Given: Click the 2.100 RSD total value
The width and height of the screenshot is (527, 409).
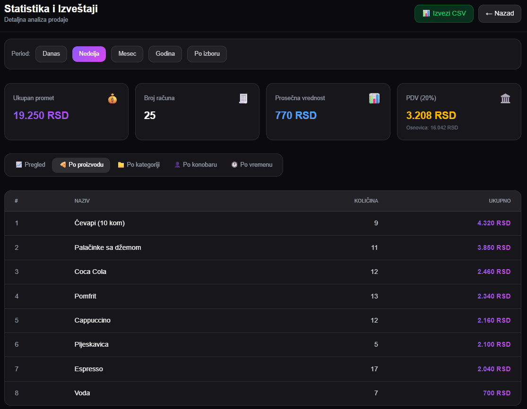Looking at the screenshot, I should 494,344.
